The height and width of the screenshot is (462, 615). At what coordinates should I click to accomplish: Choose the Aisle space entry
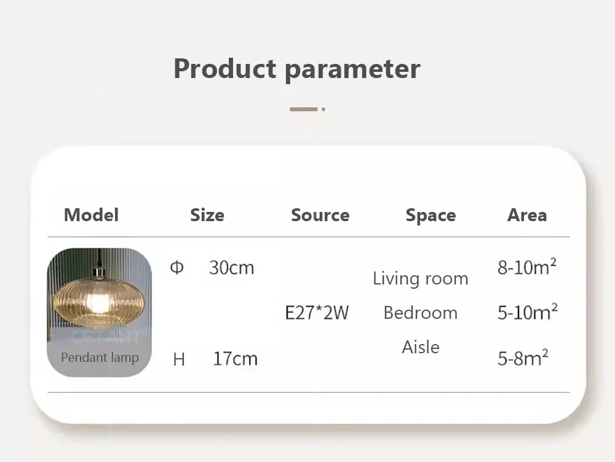point(421,347)
